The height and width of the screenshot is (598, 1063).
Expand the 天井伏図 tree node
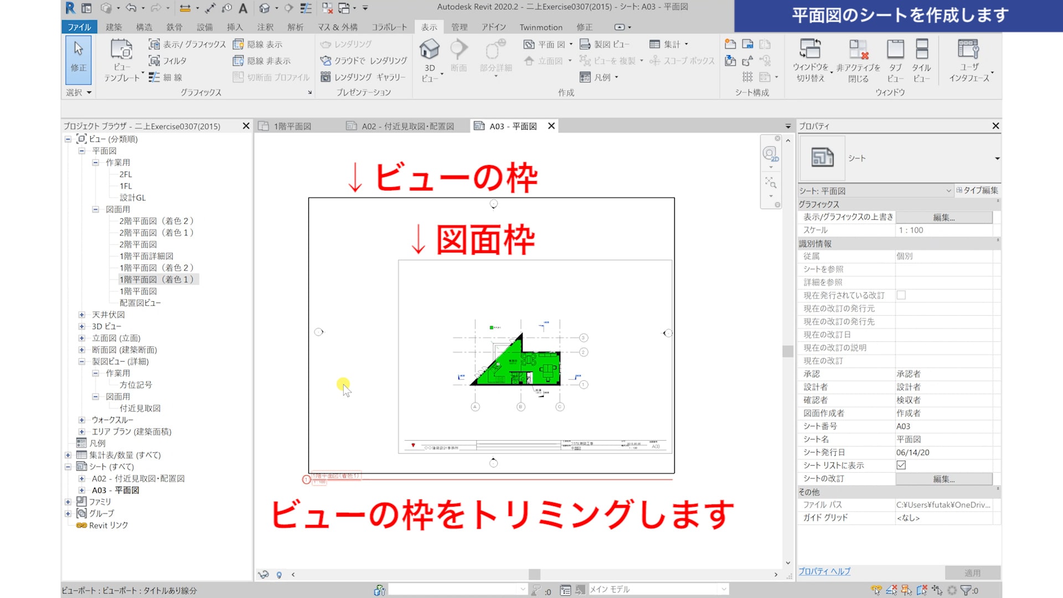pyautogui.click(x=81, y=315)
